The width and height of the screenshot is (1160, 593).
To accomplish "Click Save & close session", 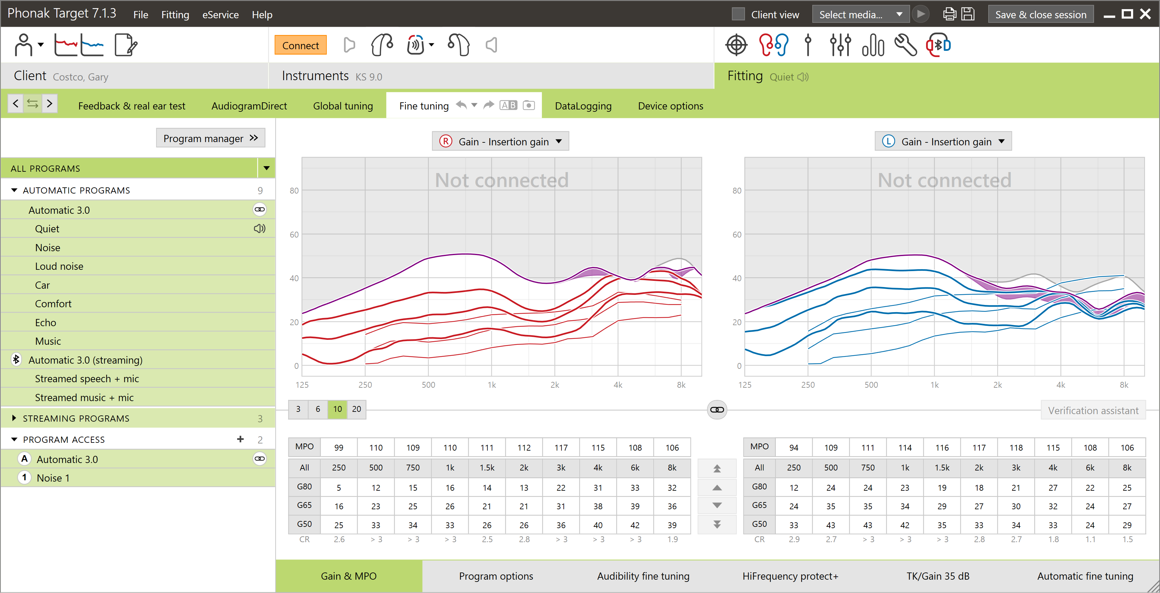I will point(1041,14).
